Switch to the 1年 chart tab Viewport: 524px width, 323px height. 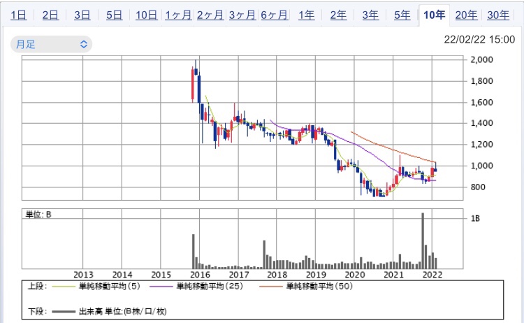pos(306,15)
